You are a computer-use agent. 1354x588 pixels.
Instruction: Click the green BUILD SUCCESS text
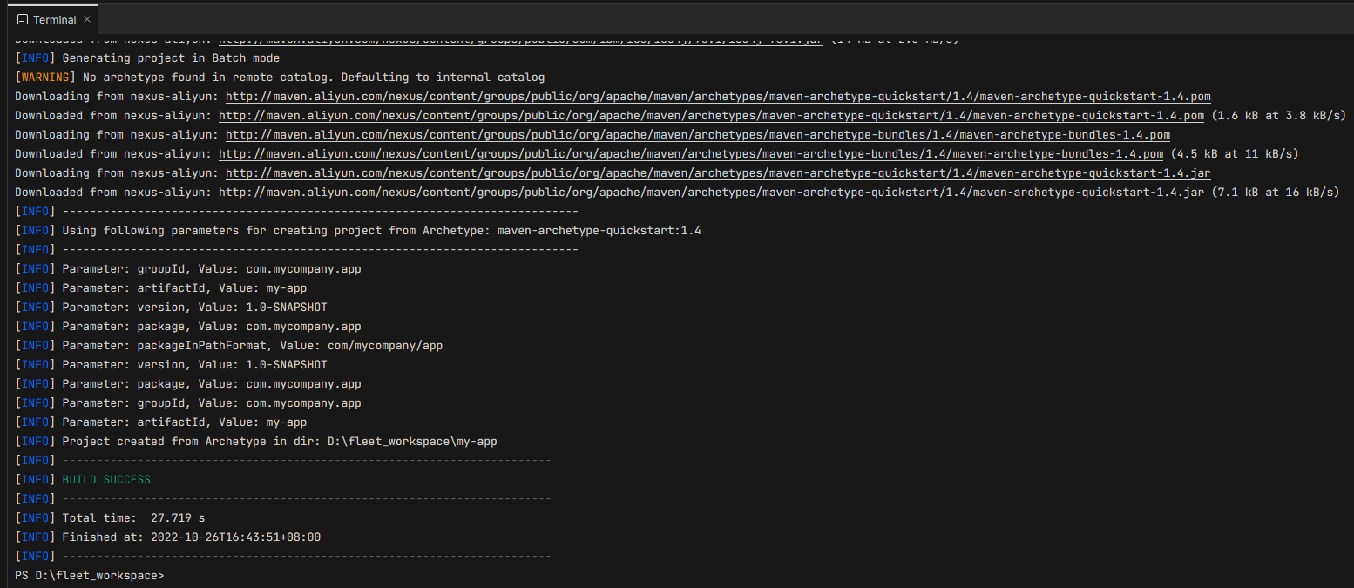[106, 480]
